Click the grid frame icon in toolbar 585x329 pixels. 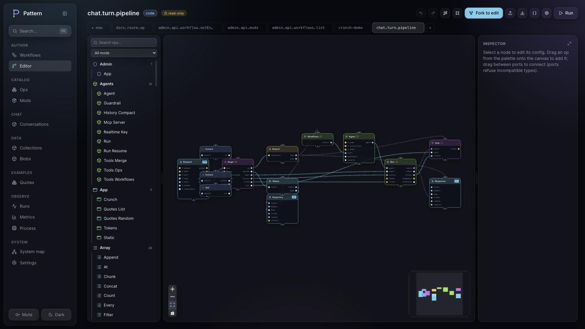457,13
